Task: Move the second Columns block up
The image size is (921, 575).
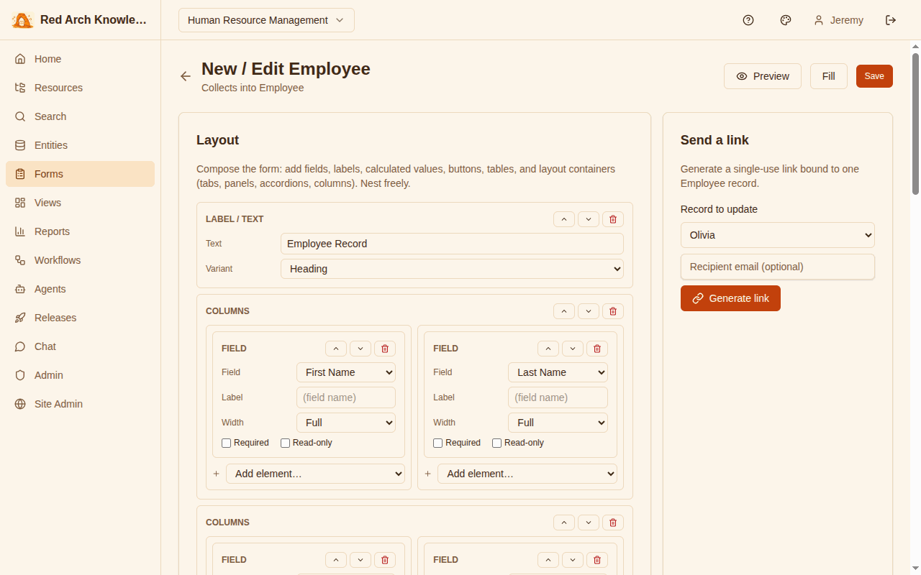Action: (x=564, y=523)
